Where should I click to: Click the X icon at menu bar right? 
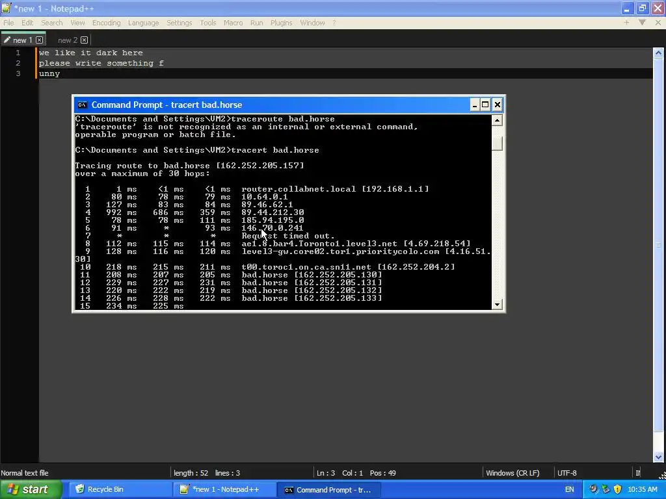point(658,23)
